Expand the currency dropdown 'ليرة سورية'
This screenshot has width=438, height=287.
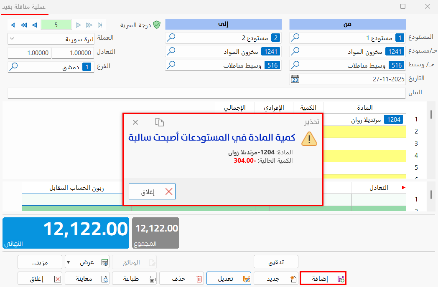tap(12, 39)
